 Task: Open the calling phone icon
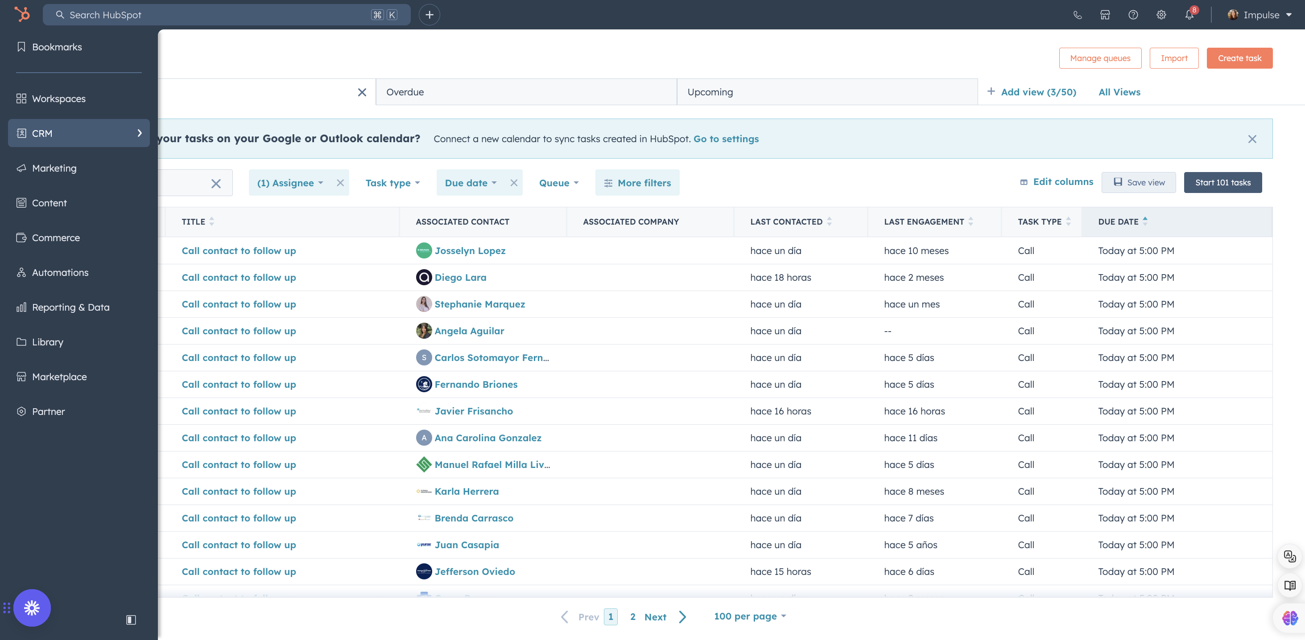coord(1077,15)
